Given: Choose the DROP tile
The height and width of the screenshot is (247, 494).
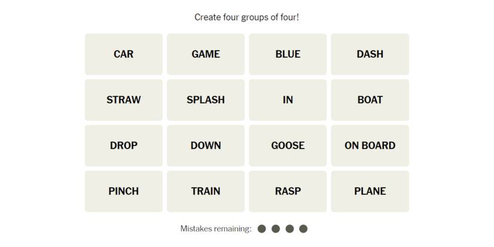Looking at the screenshot, I should point(123,145).
